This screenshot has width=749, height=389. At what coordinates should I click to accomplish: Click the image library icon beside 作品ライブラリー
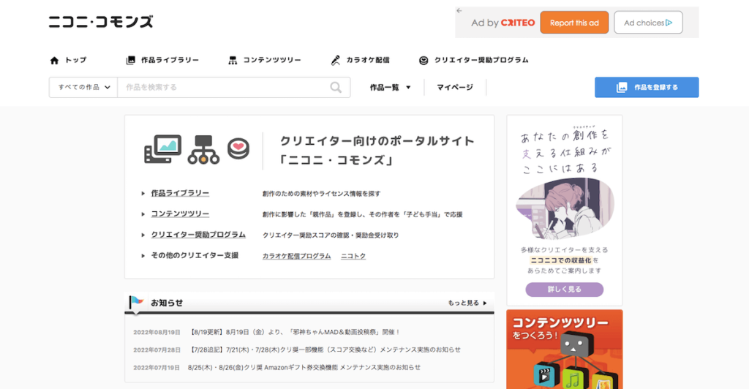tap(130, 60)
